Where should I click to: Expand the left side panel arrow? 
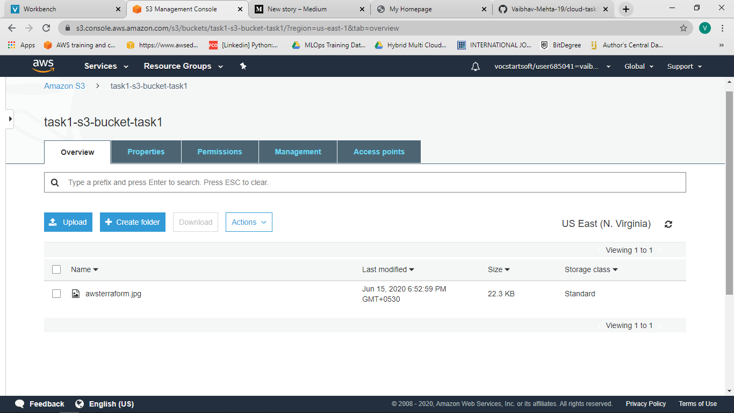click(9, 119)
